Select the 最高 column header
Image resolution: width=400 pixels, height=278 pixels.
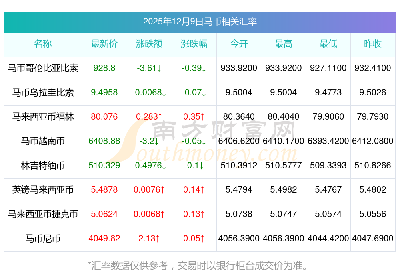284,44
